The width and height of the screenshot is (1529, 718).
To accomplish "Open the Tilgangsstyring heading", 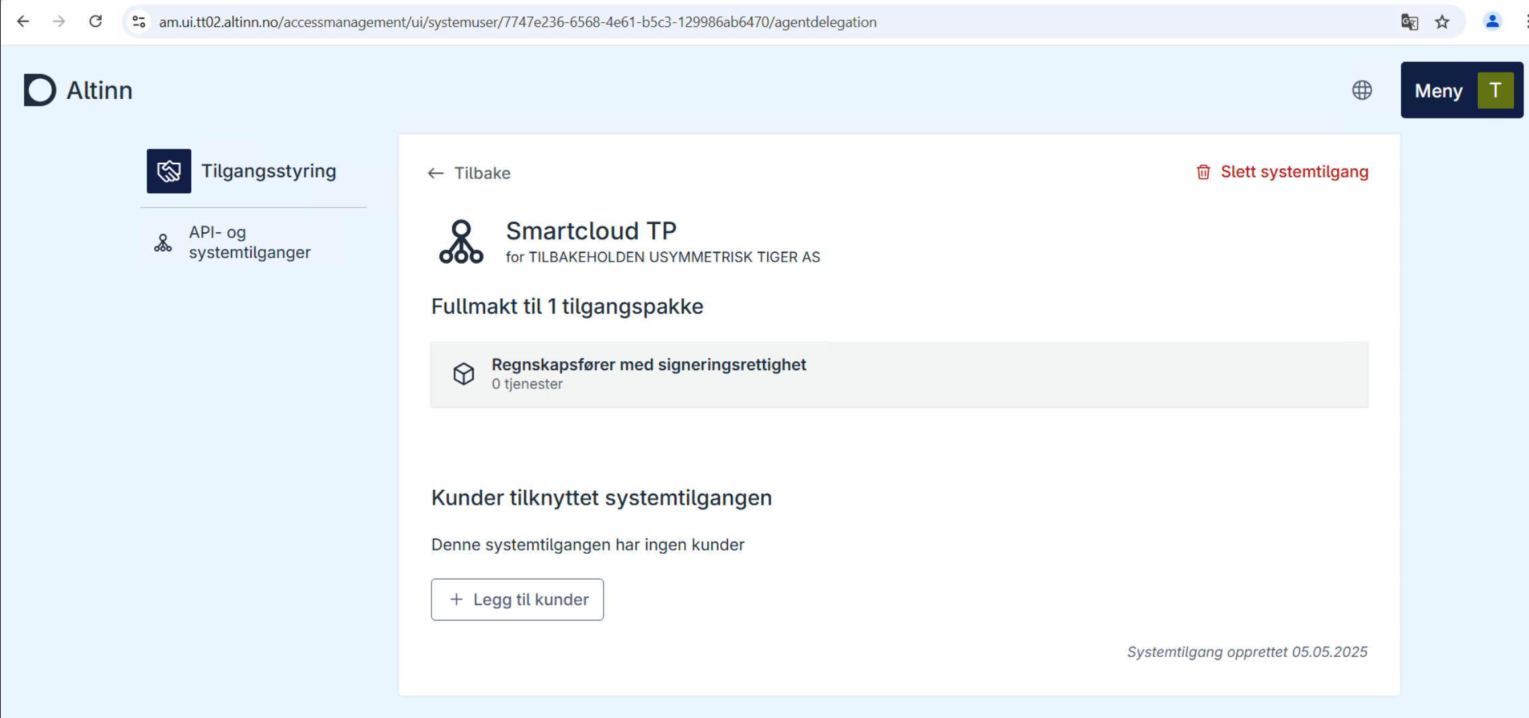I will pyautogui.click(x=269, y=171).
